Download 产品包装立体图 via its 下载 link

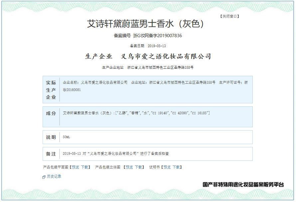(x=138, y=167)
